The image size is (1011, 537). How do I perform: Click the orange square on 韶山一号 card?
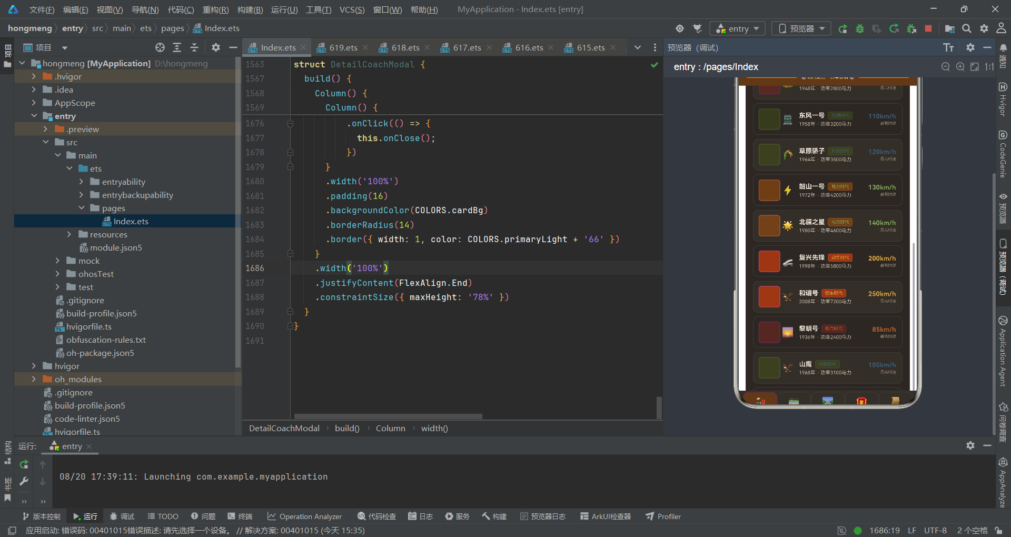[x=769, y=190]
